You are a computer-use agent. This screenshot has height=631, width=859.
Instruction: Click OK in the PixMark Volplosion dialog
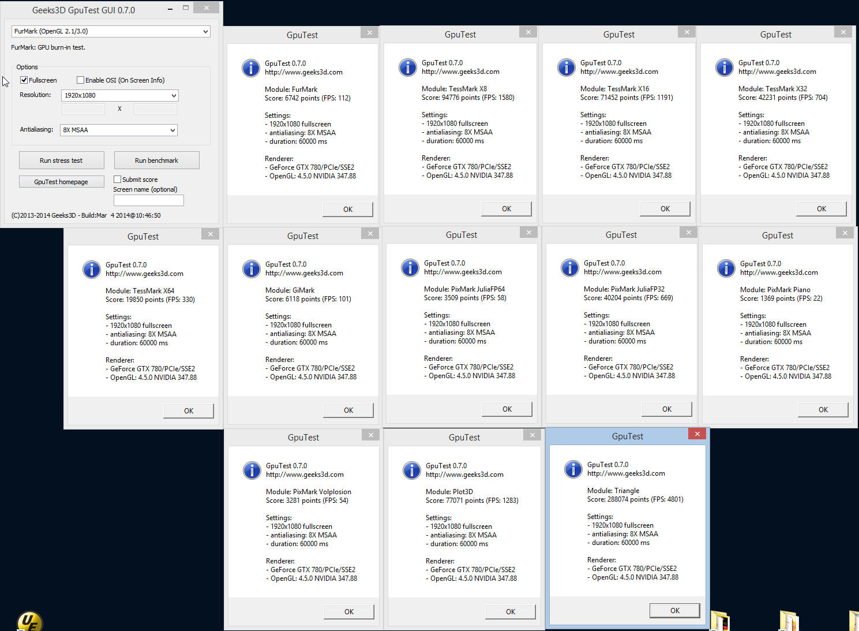pos(349,612)
